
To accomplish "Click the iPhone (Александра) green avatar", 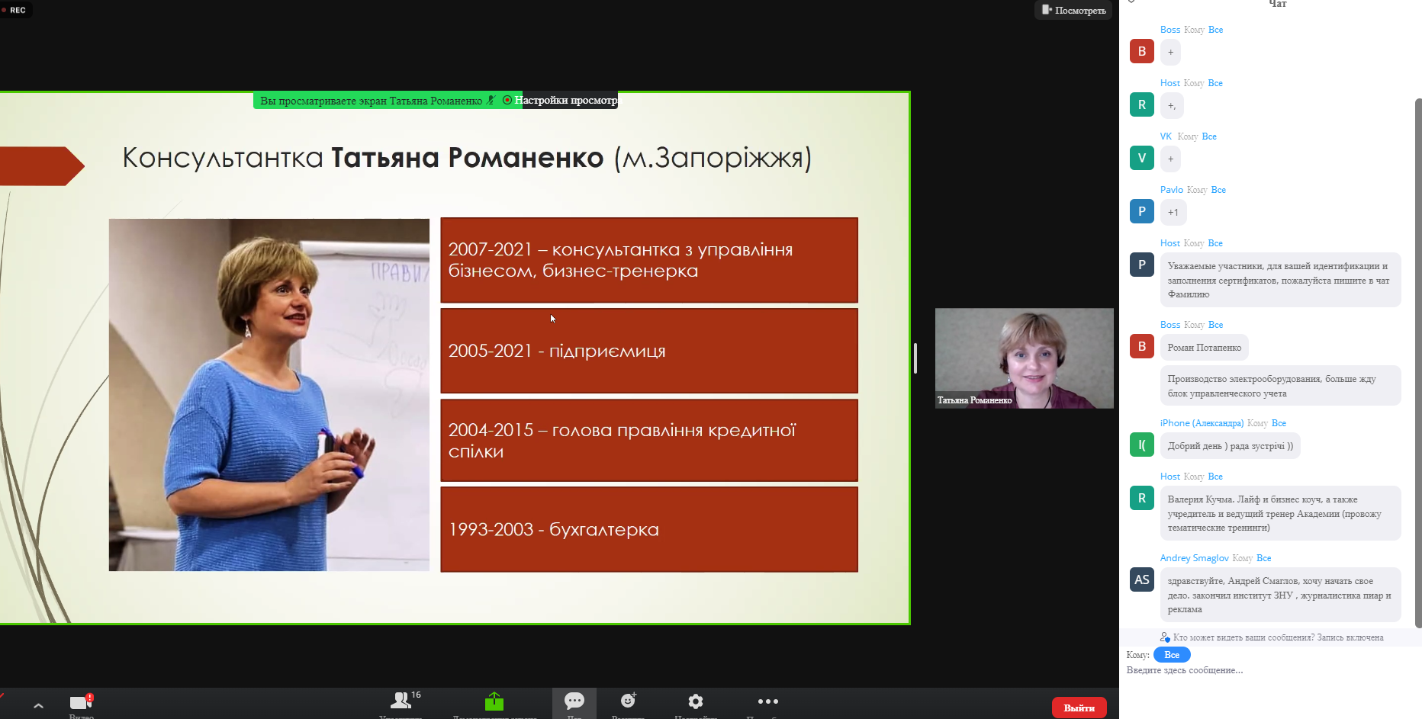I will pyautogui.click(x=1142, y=445).
